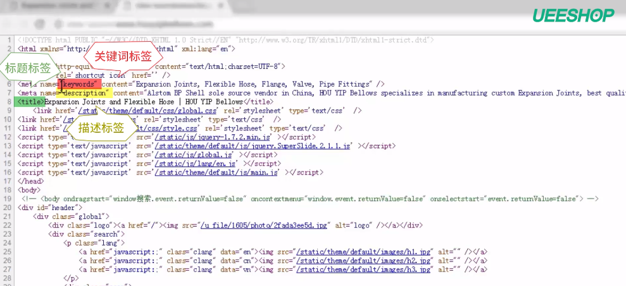Click line number 13 in the gutter

coord(8,146)
